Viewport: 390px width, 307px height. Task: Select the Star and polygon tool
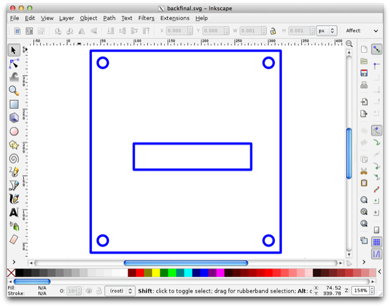click(14, 145)
